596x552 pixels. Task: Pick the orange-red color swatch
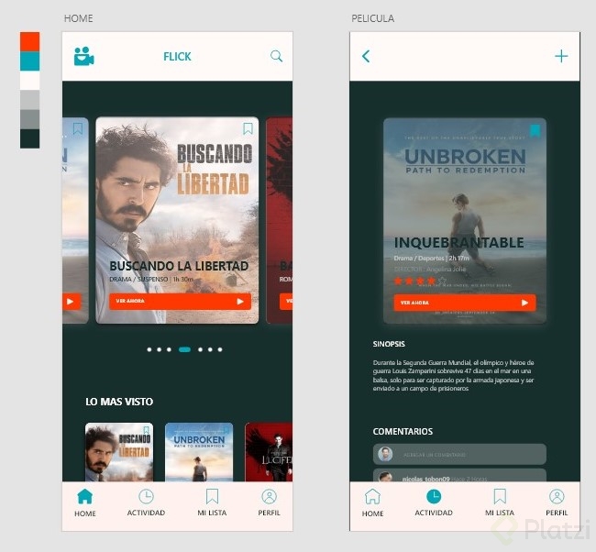point(29,42)
